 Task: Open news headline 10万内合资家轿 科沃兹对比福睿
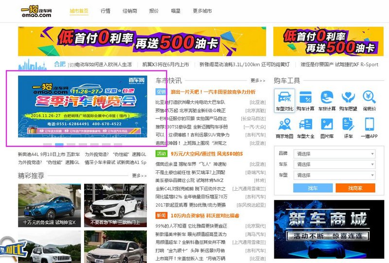[x=205, y=216]
